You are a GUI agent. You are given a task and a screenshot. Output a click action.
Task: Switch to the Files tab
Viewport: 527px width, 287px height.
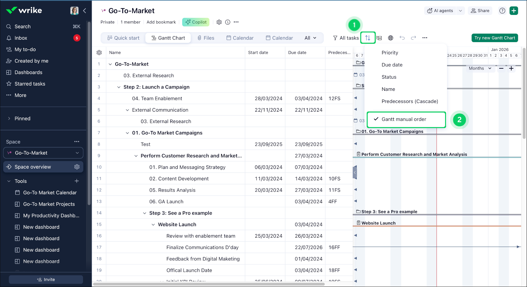point(206,38)
